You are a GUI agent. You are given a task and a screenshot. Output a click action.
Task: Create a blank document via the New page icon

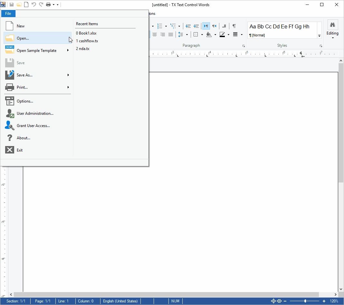click(26, 4)
